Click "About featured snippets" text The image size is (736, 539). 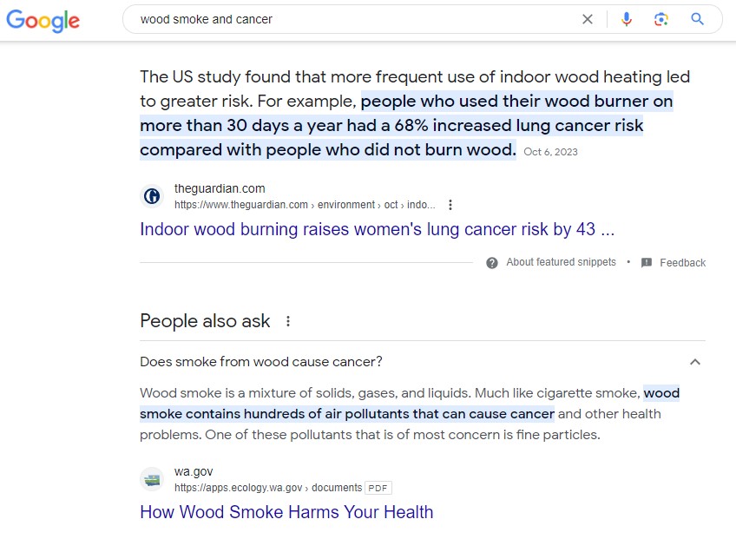coord(561,262)
